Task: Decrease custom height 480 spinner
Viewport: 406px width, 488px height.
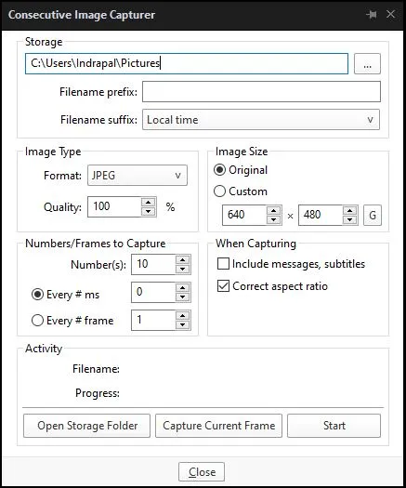Action: click(350, 219)
